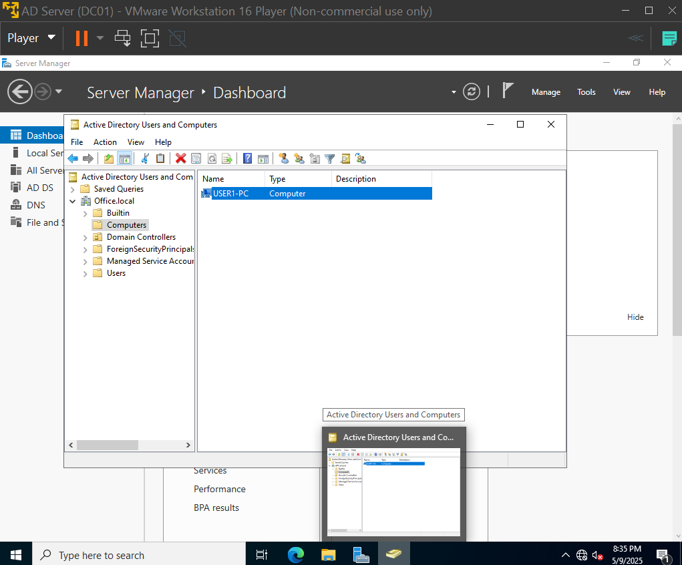
Task: Click the Cut scissors icon
Action: pyautogui.click(x=145, y=159)
